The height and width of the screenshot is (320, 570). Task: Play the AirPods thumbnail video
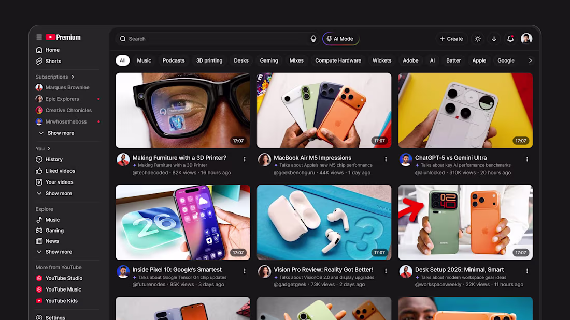(324, 222)
